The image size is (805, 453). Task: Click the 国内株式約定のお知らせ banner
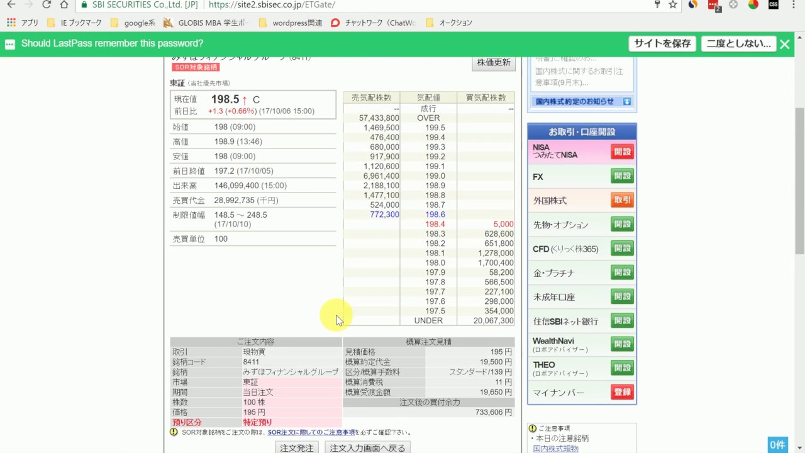point(582,101)
